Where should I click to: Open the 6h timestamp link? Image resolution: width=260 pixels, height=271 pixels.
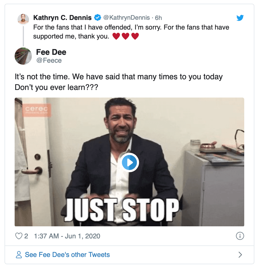(158, 18)
